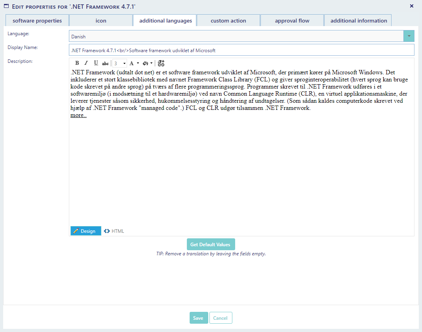This screenshot has width=422, height=332.
Task: Expand the Language dropdown arrow
Action: point(409,36)
